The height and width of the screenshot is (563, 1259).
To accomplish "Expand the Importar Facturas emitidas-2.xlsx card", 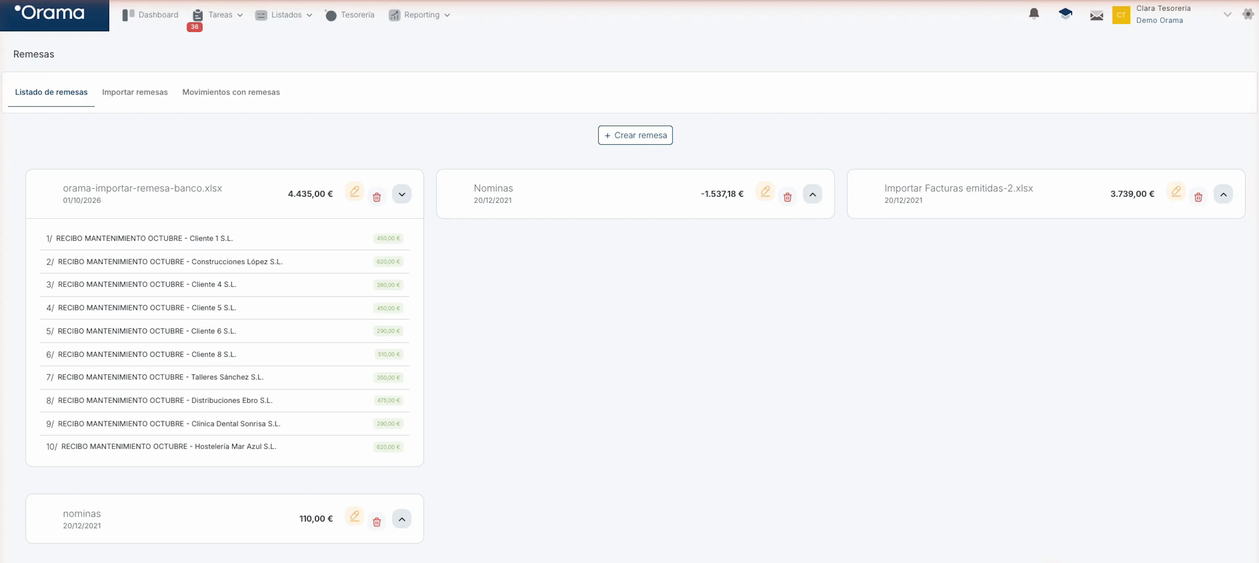I will point(1223,194).
